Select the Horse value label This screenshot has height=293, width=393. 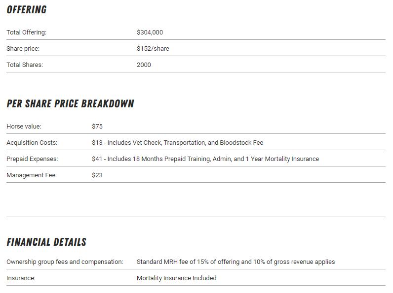click(24, 127)
